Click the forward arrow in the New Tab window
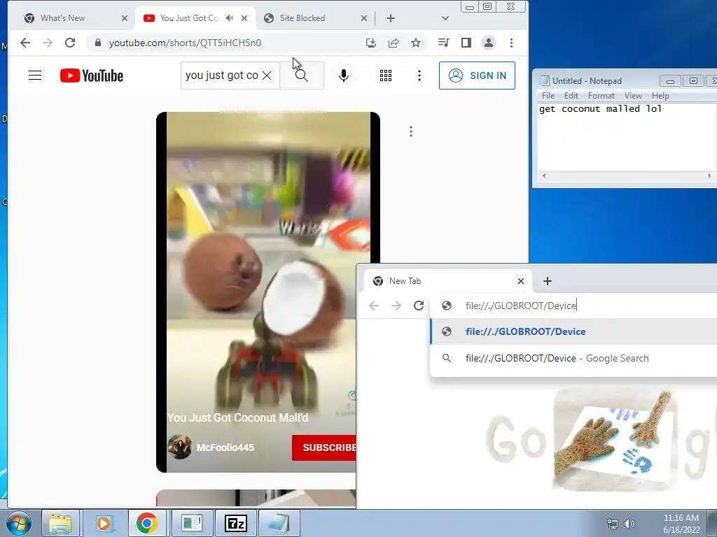The height and width of the screenshot is (537, 717). click(x=396, y=306)
